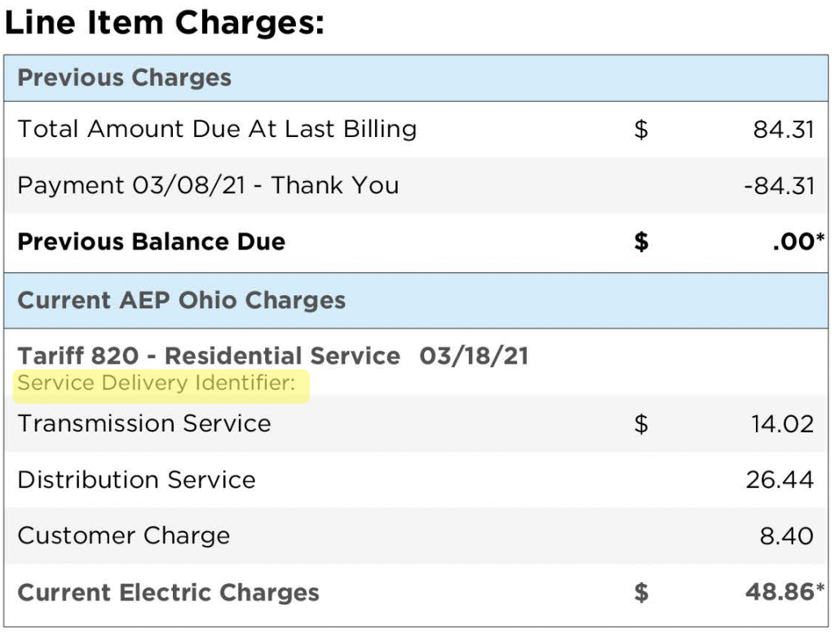835x633 pixels.
Task: Click the -84.31 payment amount
Action: click(x=779, y=186)
